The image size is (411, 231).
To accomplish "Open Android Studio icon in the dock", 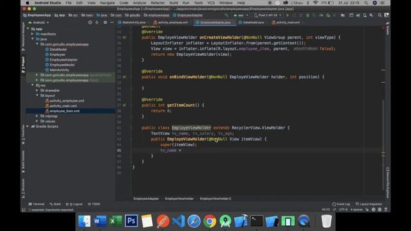I will point(225,221).
